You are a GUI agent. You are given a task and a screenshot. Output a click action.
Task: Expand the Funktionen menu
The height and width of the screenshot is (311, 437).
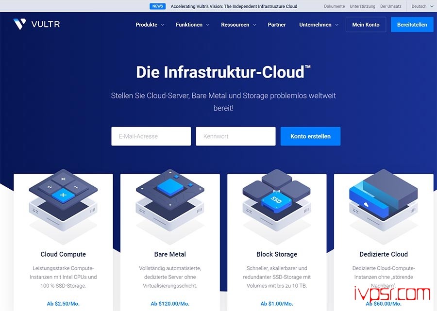tap(192, 24)
